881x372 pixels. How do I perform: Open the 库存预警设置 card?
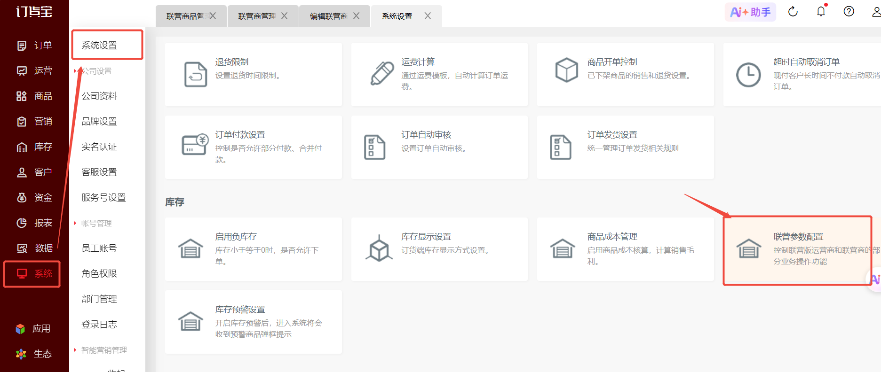[254, 322]
